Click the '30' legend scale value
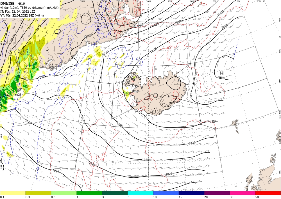Viewport: 281px width, 199px height. coord(232,197)
